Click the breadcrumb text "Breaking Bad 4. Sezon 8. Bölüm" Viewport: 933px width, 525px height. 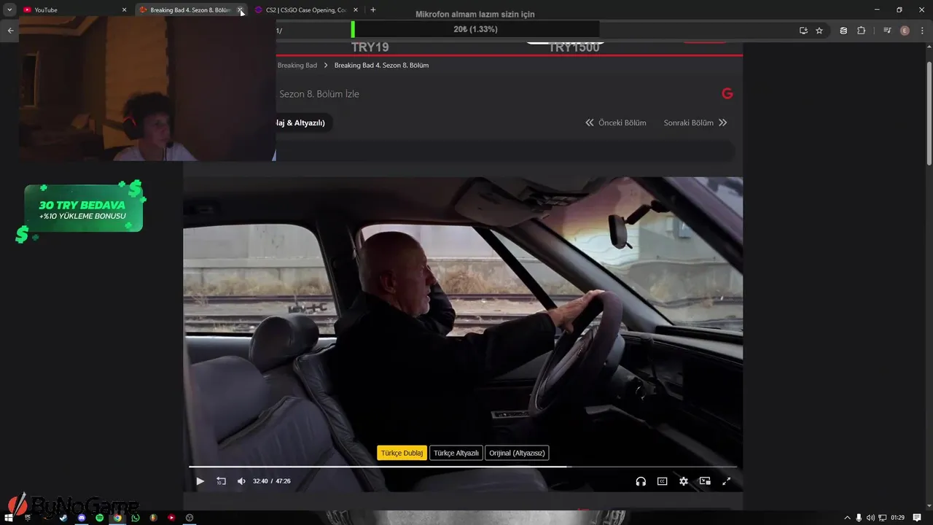coord(381,65)
